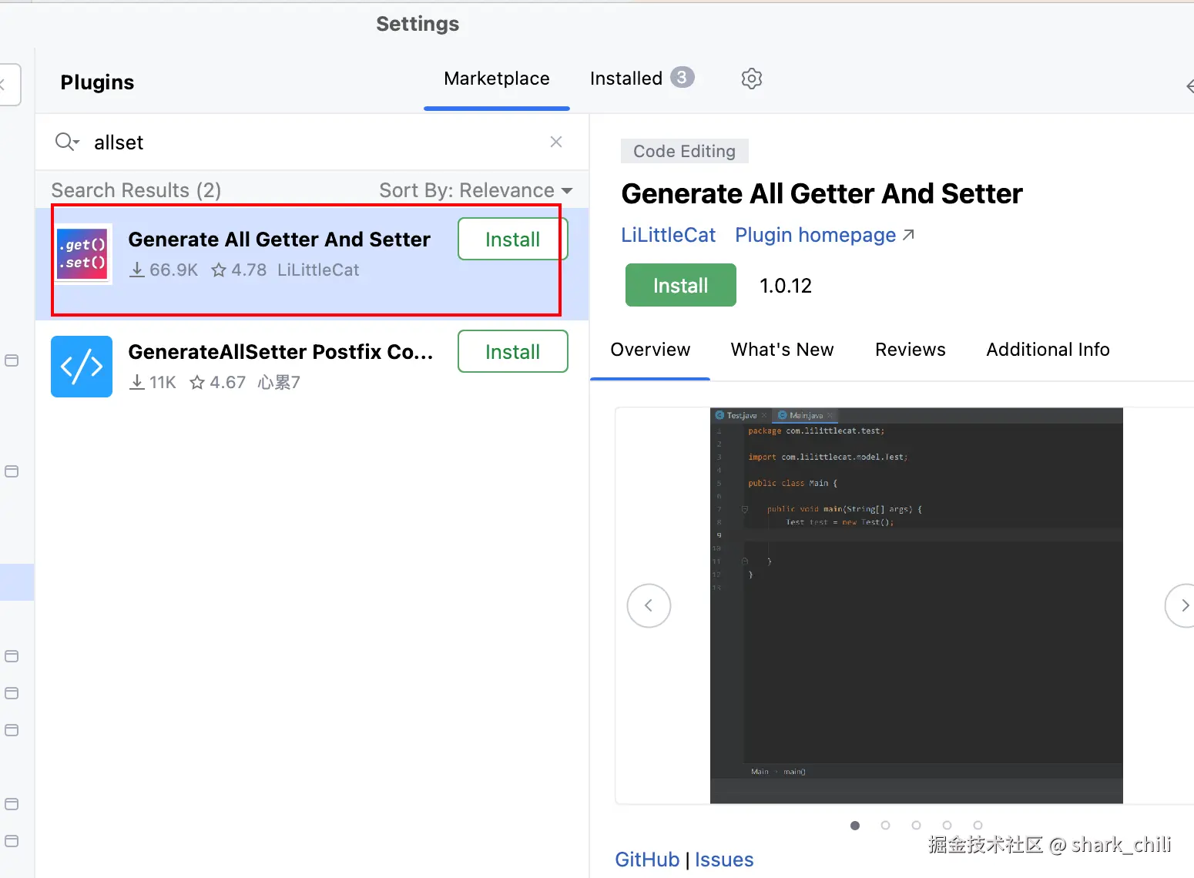Image resolution: width=1194 pixels, height=878 pixels.
Task: Click the plugin screenshot preview image
Action: [x=916, y=605]
